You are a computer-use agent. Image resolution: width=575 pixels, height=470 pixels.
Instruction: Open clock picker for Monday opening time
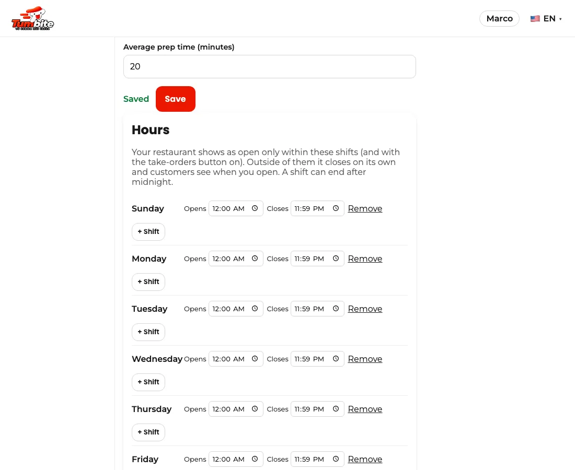pos(255,258)
